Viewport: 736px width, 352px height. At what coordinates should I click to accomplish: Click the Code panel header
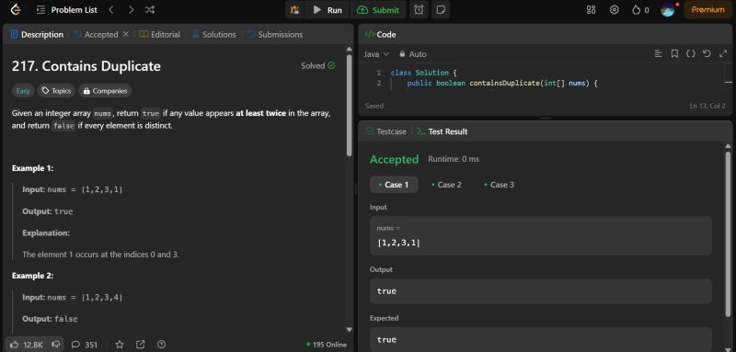[380, 35]
